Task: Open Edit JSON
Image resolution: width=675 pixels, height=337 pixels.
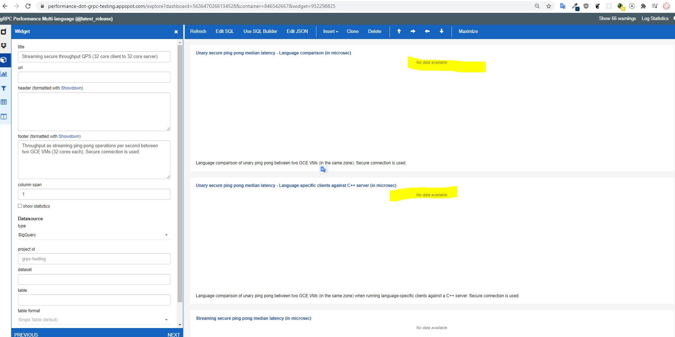Action: 297,32
